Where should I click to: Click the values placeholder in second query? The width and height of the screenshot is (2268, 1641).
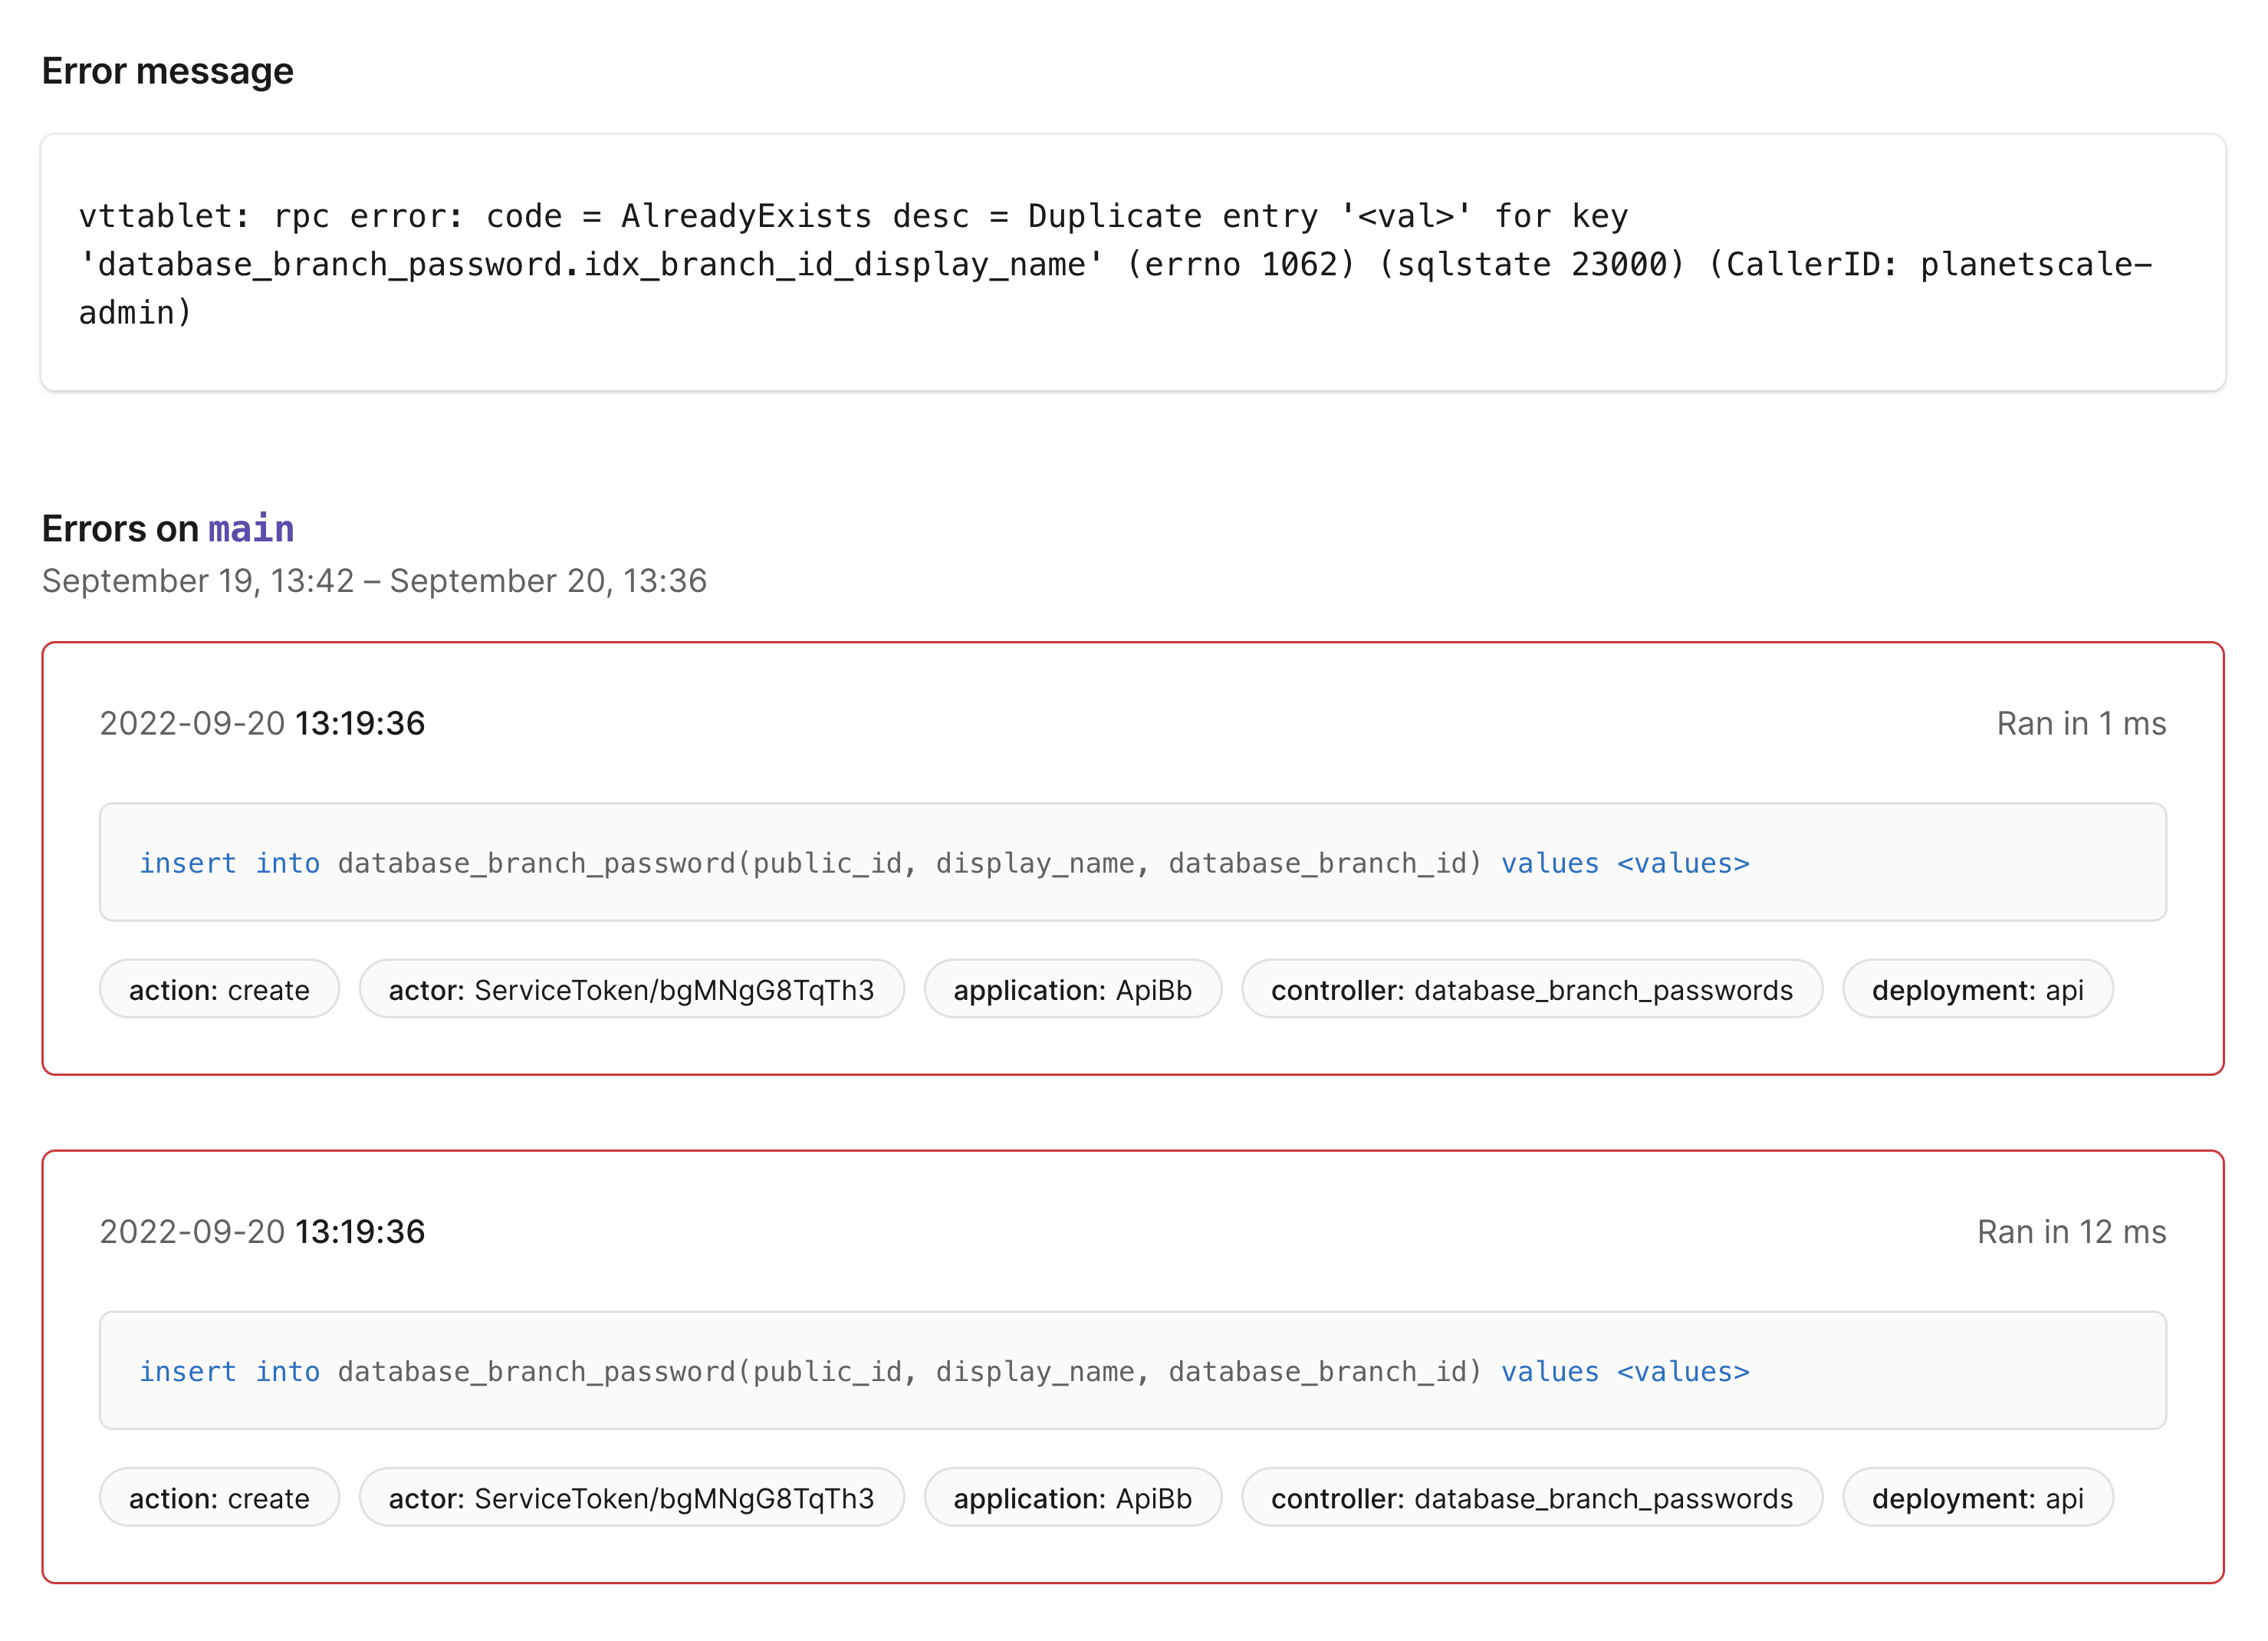point(1682,1371)
